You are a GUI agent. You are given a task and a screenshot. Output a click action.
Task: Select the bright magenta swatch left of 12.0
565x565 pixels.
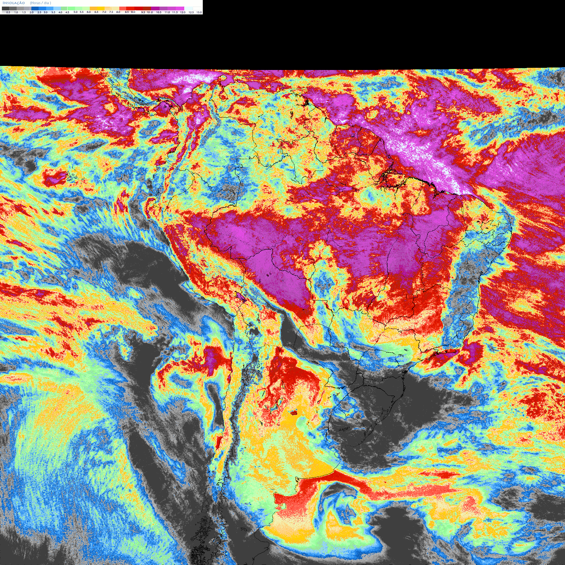[x=180, y=8]
